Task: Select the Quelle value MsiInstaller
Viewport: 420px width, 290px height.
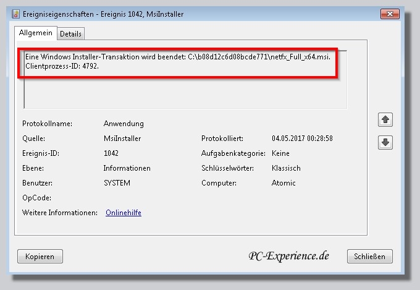Action: coord(121,139)
